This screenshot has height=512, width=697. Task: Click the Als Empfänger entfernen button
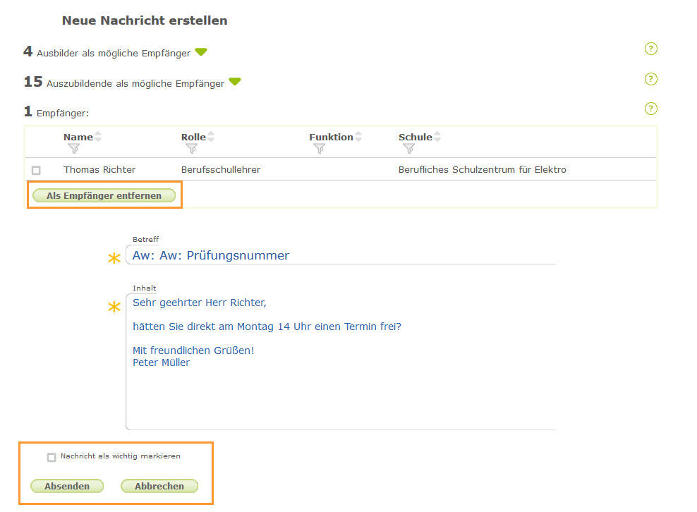(x=104, y=195)
